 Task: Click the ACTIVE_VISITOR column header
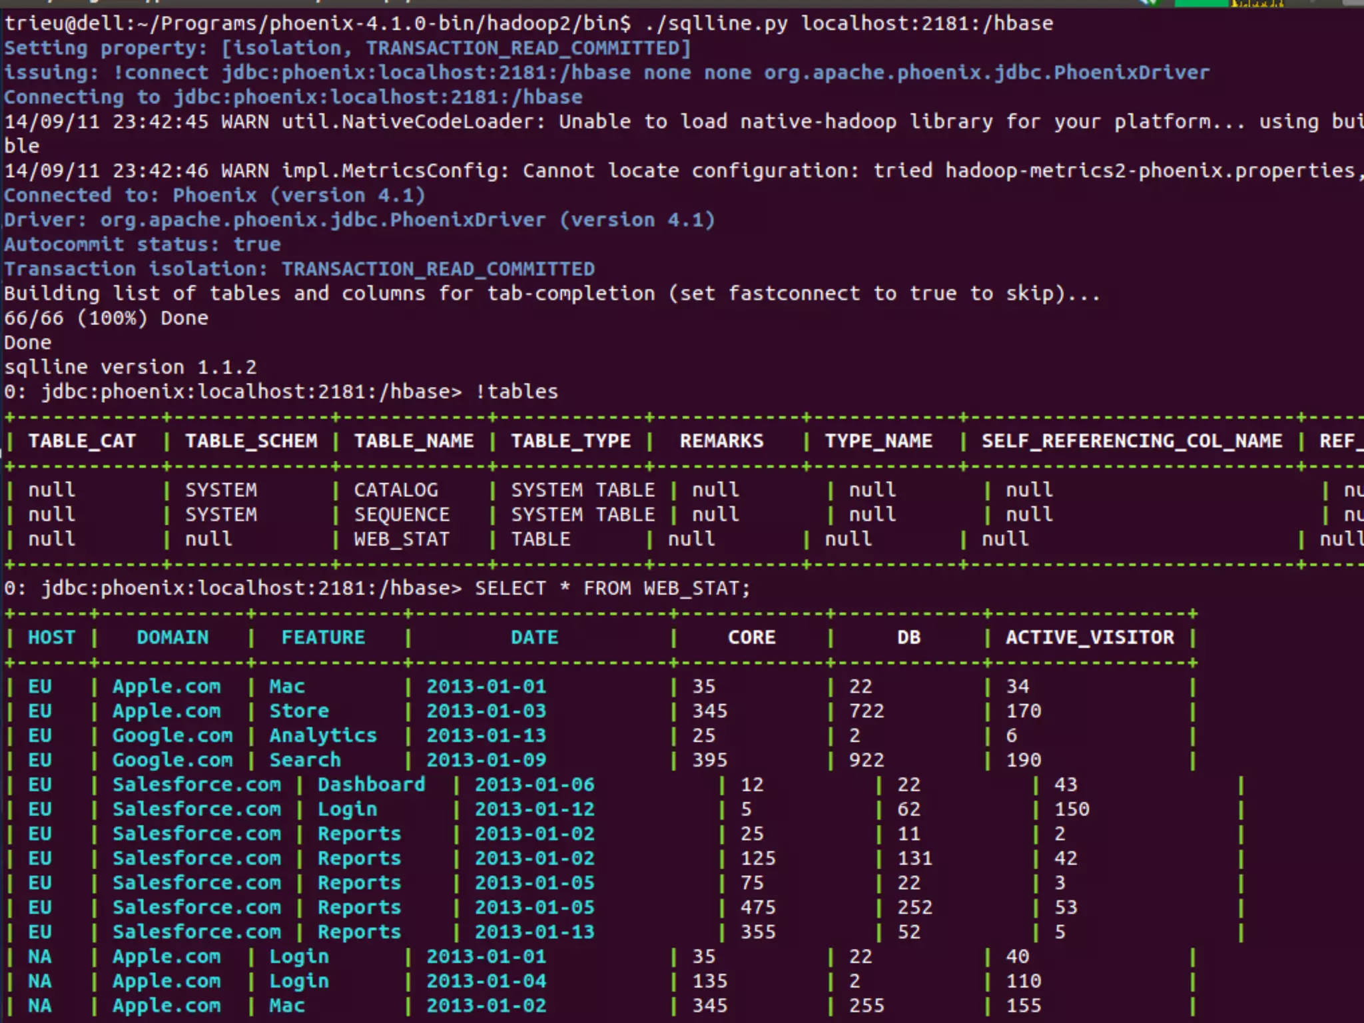point(1090,637)
